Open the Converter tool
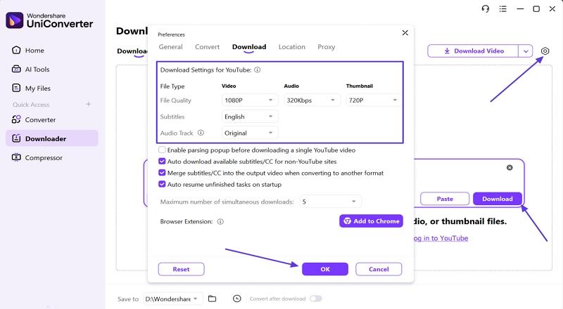The image size is (563, 309). [x=34, y=119]
